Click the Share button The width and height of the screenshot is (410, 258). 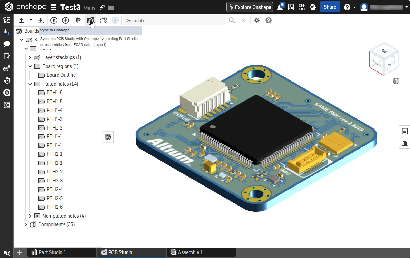330,7
